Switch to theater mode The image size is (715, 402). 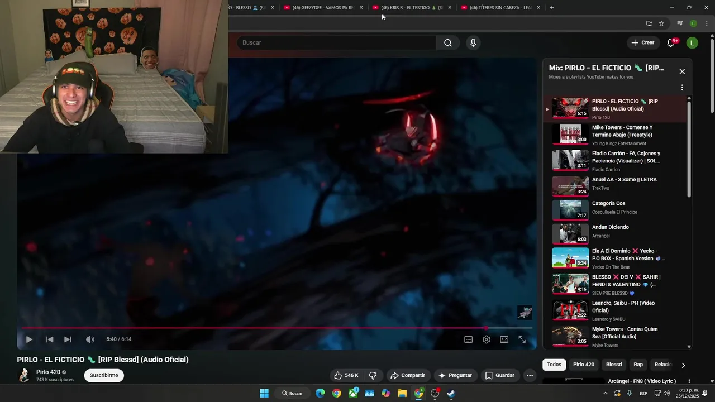click(x=504, y=339)
